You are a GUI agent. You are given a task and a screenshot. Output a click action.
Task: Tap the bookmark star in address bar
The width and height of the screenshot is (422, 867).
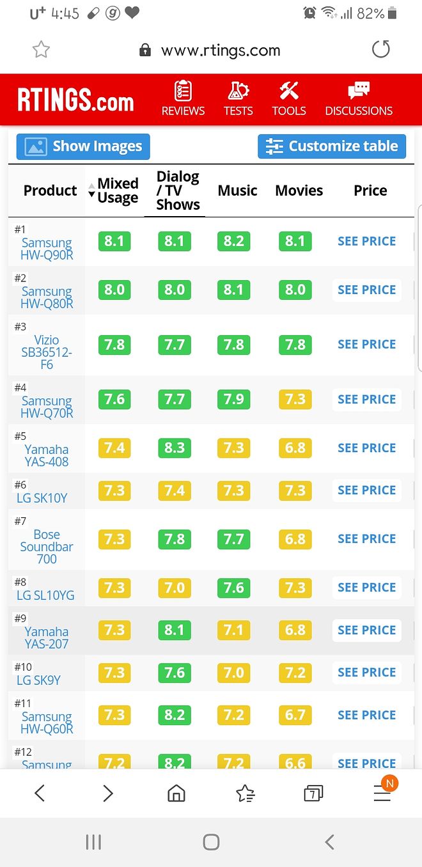coord(41,50)
